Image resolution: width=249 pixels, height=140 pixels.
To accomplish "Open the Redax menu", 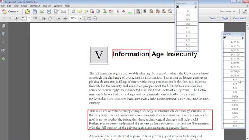I will point(24,6).
